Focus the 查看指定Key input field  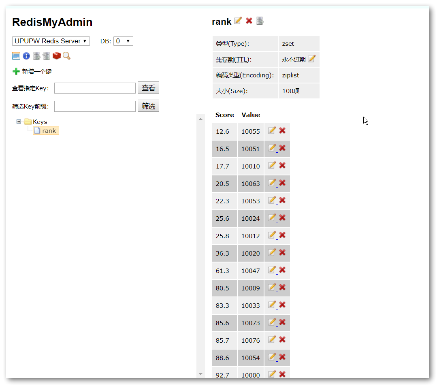point(95,88)
